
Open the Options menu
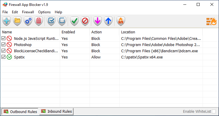(x=44, y=12)
